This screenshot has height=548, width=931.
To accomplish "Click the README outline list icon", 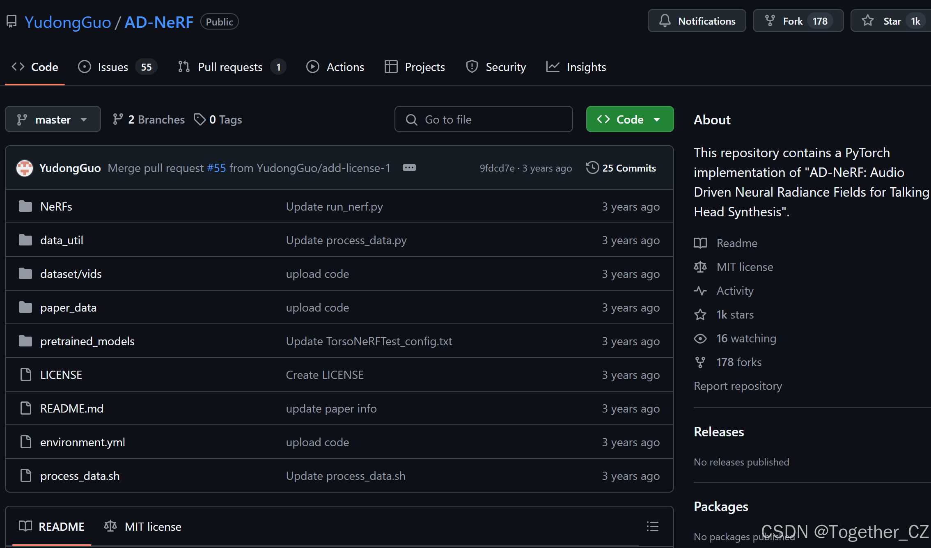I will coord(652,527).
